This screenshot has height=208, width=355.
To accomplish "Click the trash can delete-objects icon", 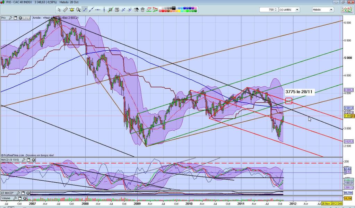I will 143,10.
